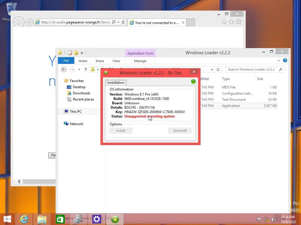Go back in File Explorer

63,69
